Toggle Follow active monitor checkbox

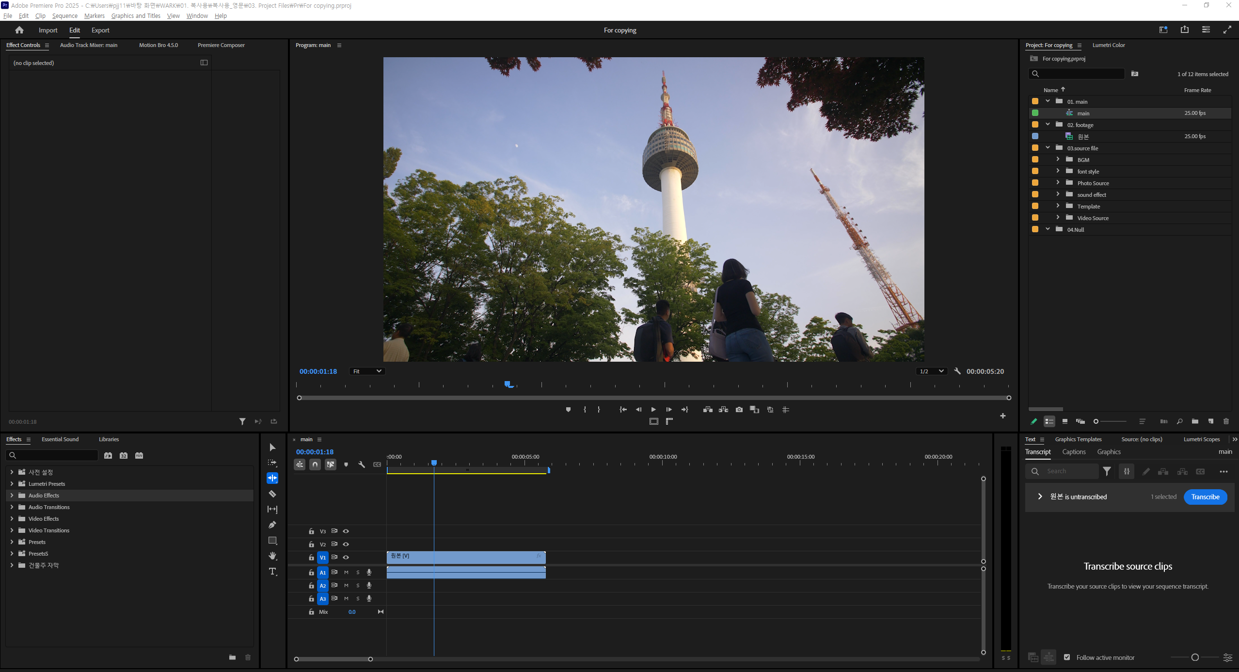pos(1067,657)
